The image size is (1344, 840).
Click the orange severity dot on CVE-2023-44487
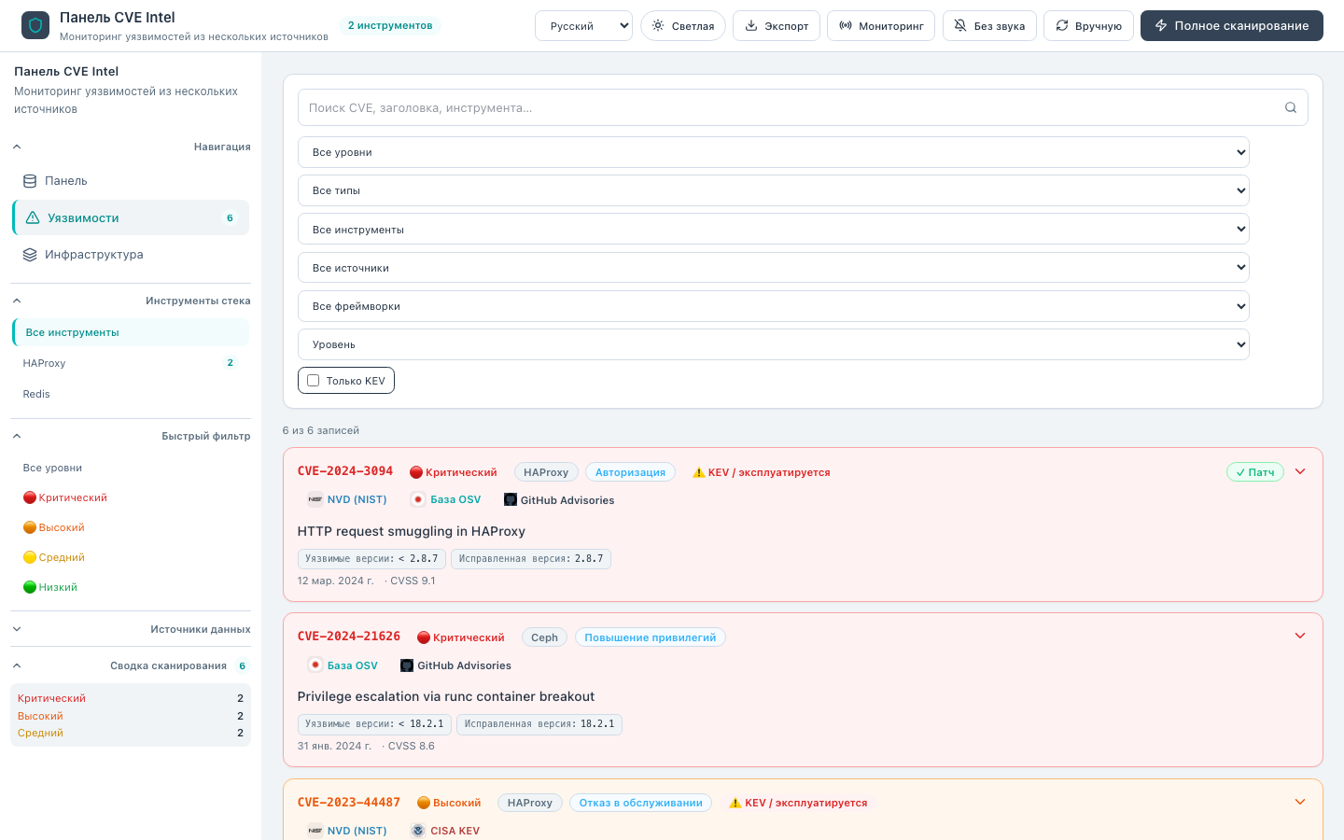pyautogui.click(x=424, y=803)
